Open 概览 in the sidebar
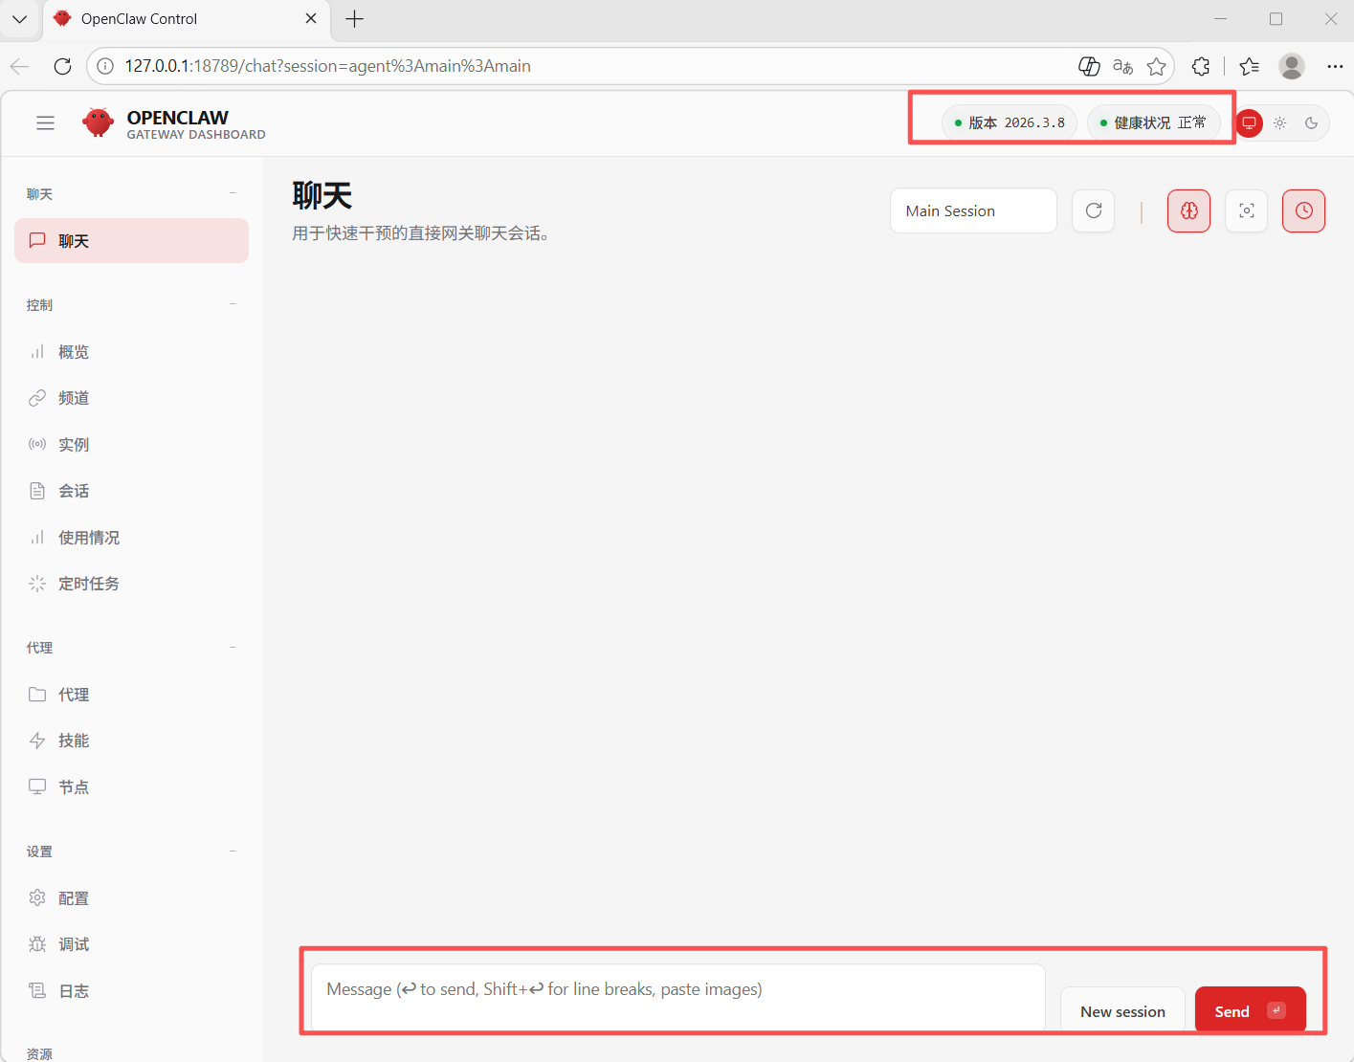Screen dimensions: 1354x1062 coord(74,352)
